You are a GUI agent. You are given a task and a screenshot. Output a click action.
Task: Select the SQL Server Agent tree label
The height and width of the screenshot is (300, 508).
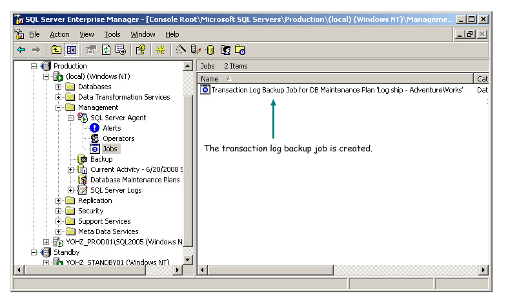coord(118,118)
